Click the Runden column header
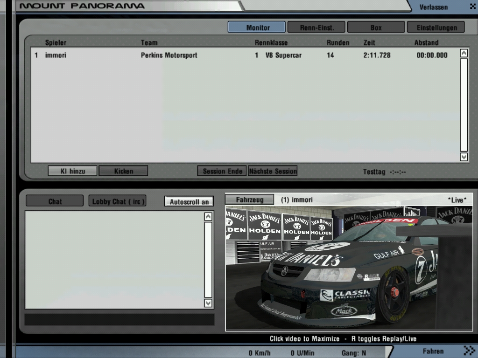478x358 pixels. [x=338, y=42]
